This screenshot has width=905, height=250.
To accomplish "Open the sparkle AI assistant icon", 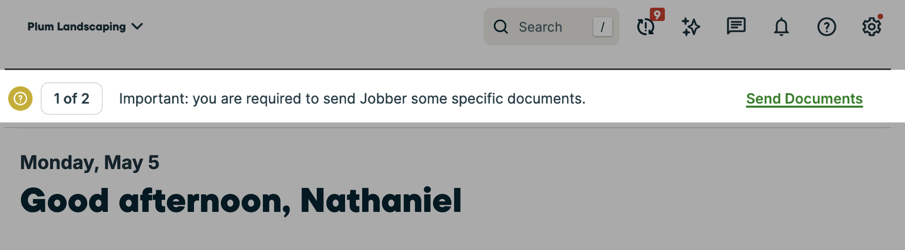I will click(x=691, y=27).
